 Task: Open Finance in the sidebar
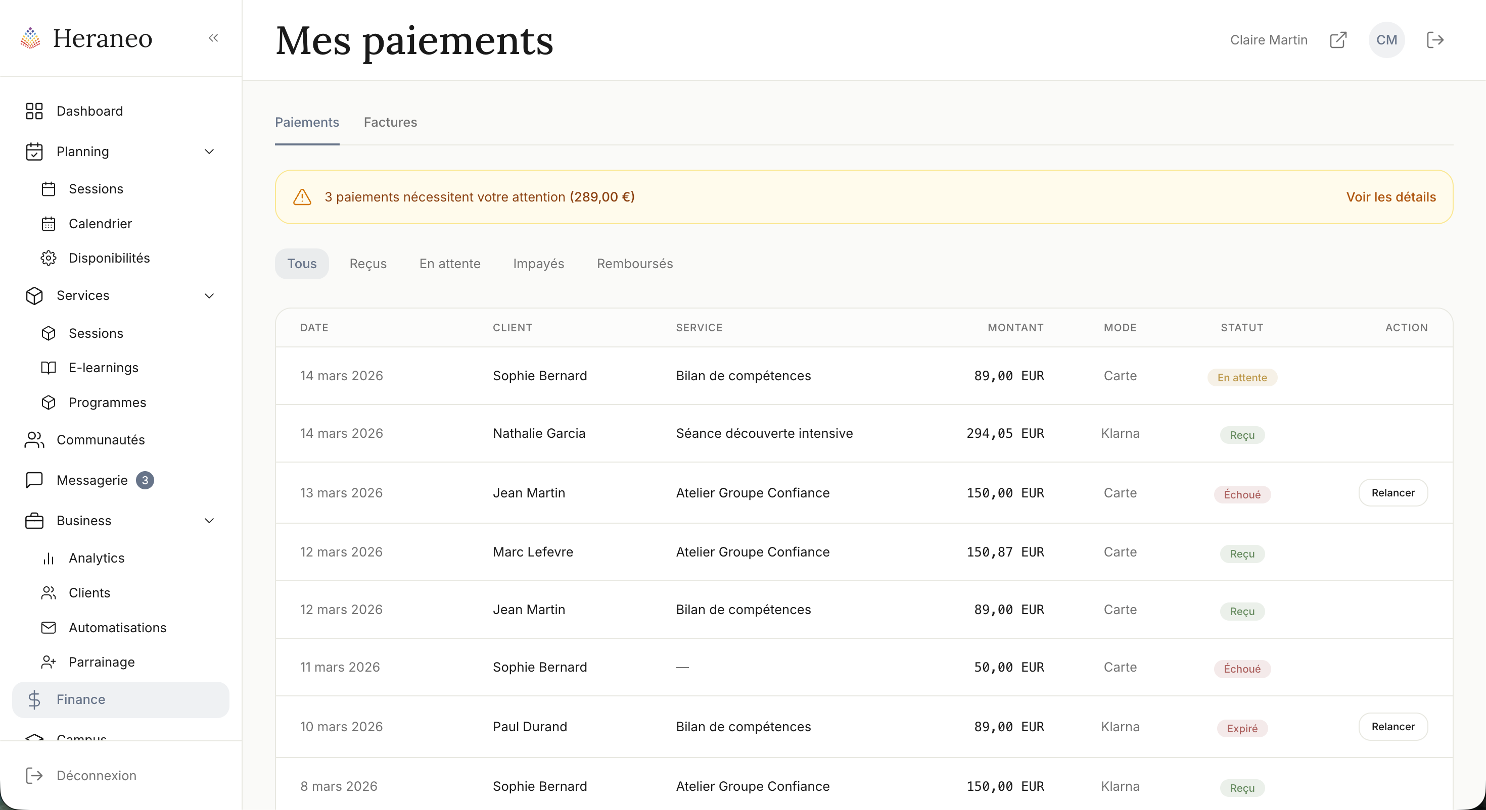[81, 699]
